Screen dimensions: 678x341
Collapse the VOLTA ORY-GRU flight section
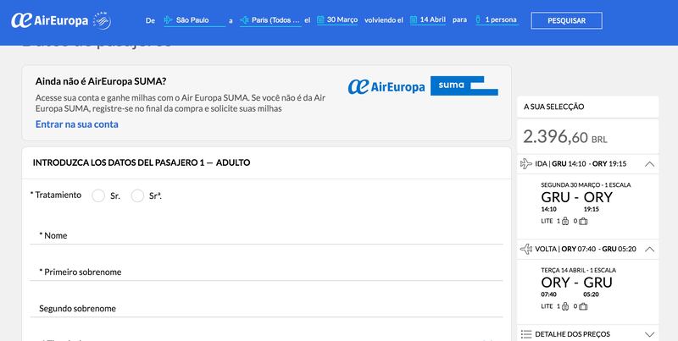point(649,250)
